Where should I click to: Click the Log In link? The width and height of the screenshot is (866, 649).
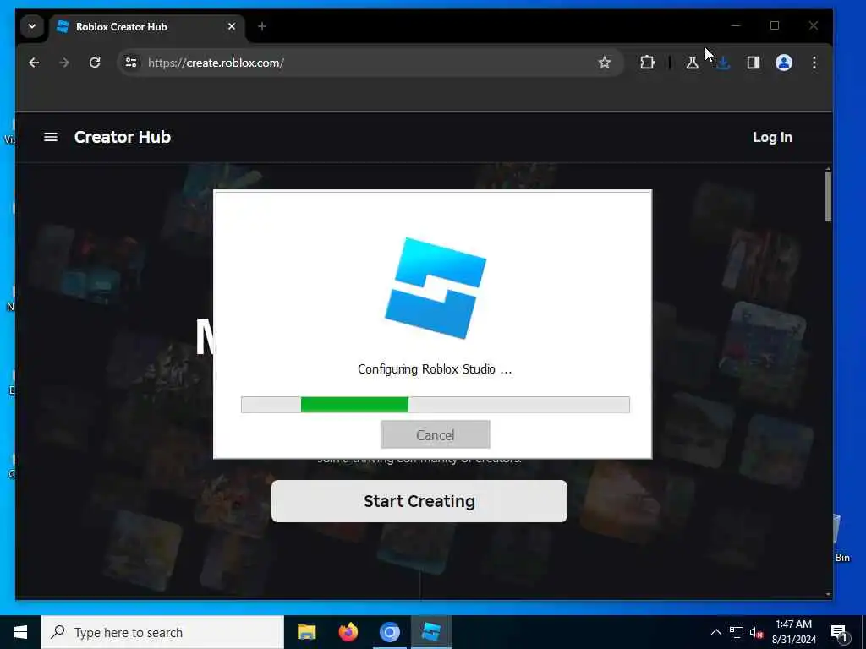772,138
